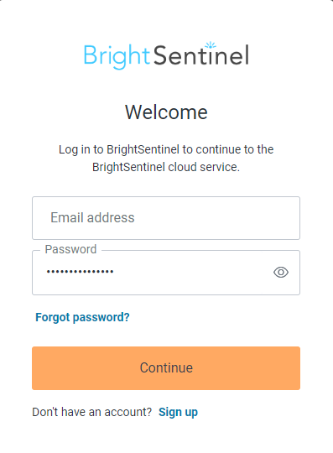Click the "Don't have an account?" text
This screenshot has height=453, width=333.
pos(91,412)
